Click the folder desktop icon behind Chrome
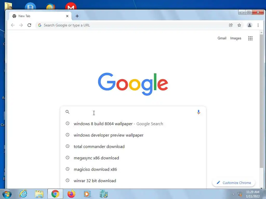 tap(8, 6)
